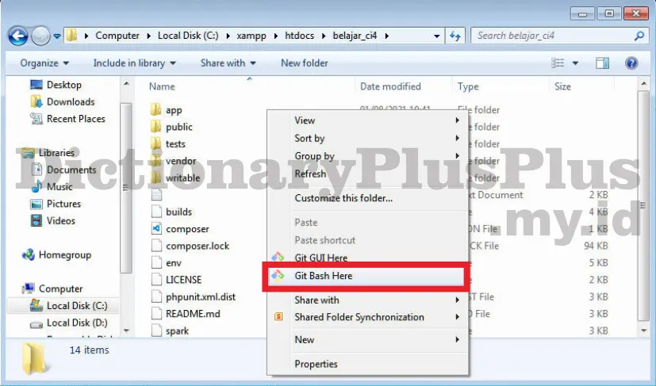Open the Sort by submenu
Screen dimensions: 656x386
click(367, 139)
